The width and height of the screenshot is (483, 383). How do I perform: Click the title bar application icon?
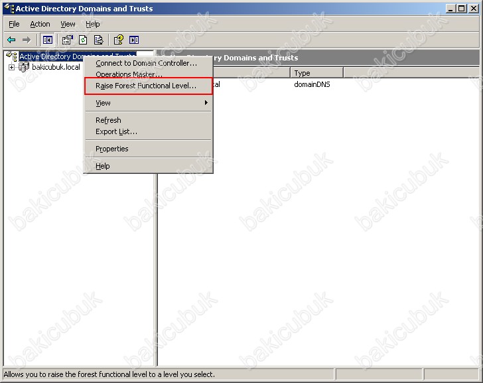point(9,9)
